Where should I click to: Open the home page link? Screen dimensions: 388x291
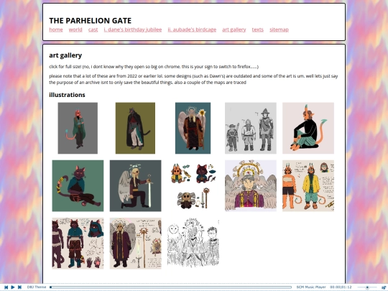tap(56, 29)
